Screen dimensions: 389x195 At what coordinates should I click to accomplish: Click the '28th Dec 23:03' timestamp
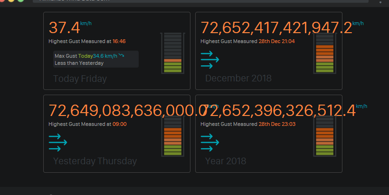point(277,124)
